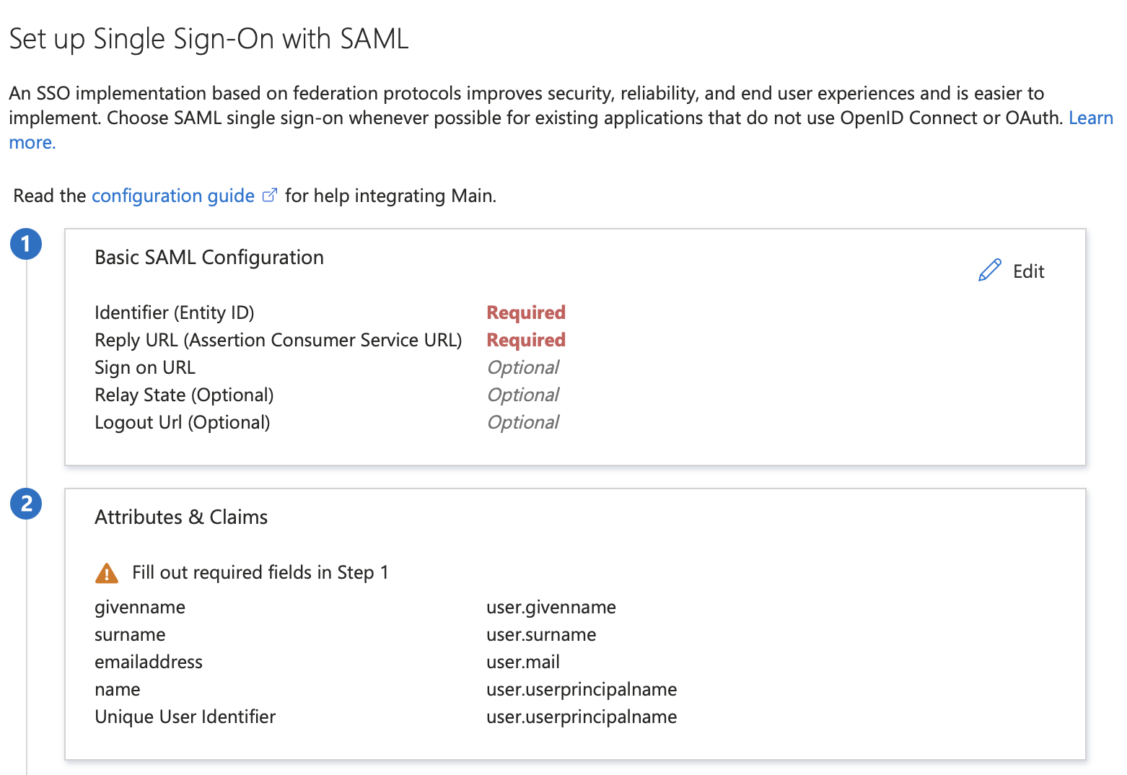Screen dimensions: 1127x775
Task: Select the step 2 circle indicator
Action: point(26,504)
